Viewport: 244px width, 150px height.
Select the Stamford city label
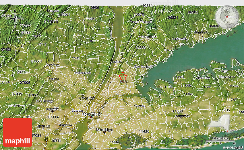tap(201, 32)
